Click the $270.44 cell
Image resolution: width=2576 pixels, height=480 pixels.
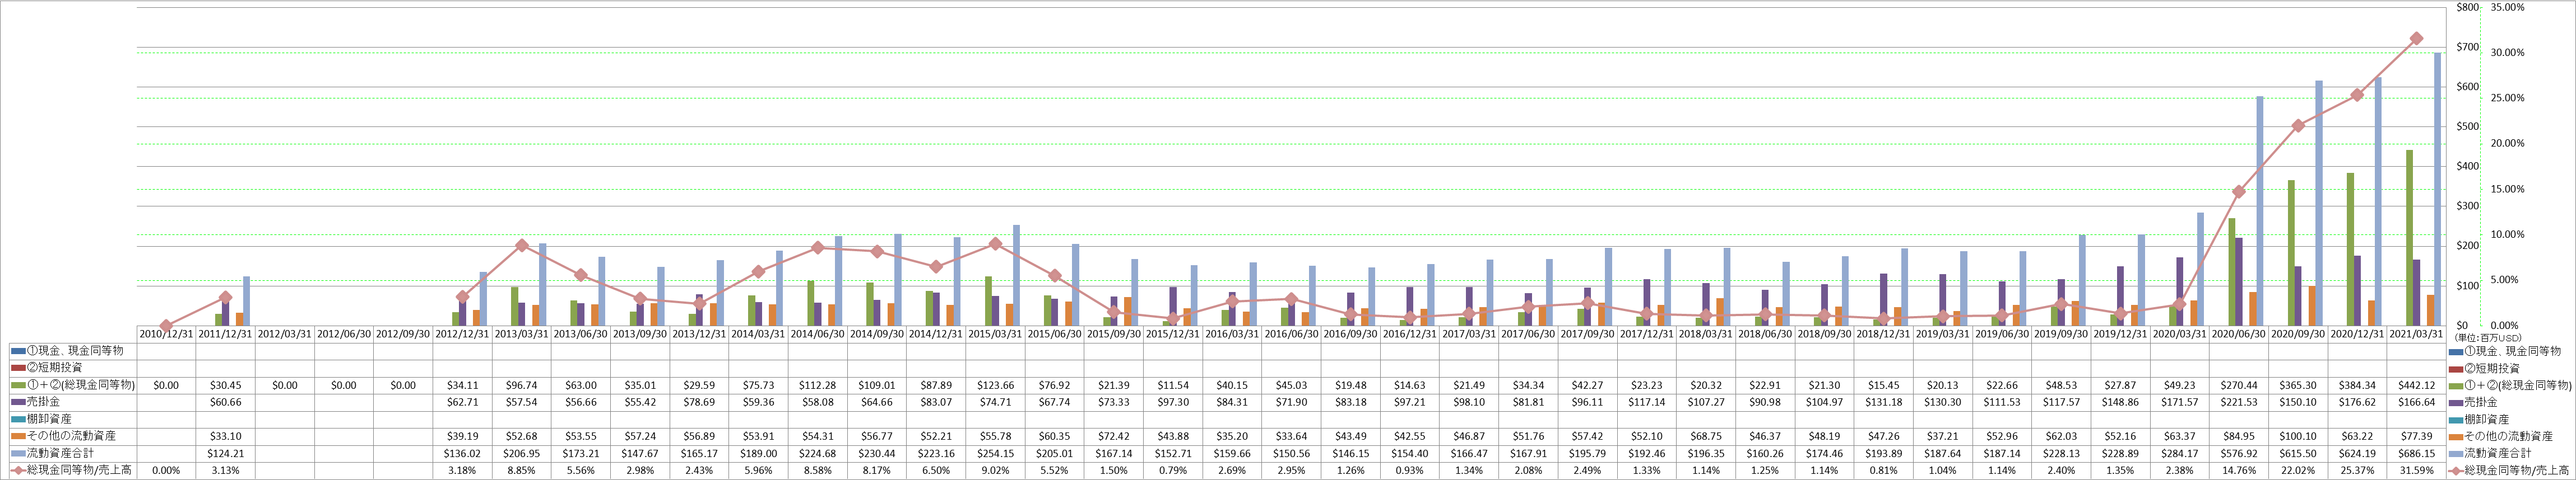click(2238, 385)
